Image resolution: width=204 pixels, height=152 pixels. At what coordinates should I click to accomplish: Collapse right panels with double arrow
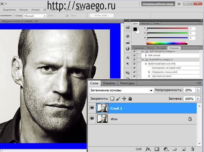pyautogui.click(x=201, y=20)
